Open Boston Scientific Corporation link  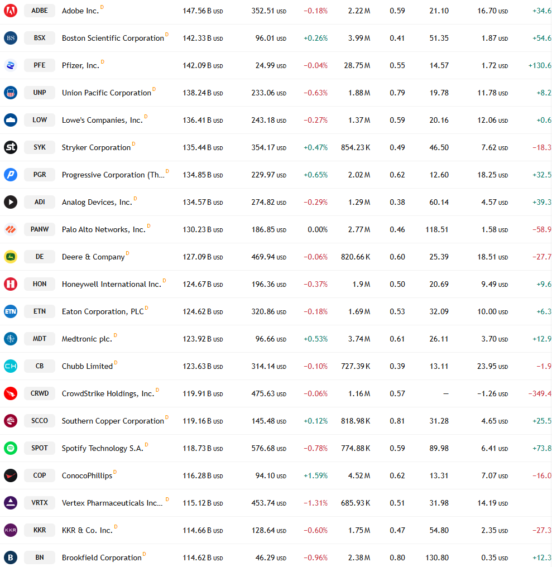click(x=113, y=39)
